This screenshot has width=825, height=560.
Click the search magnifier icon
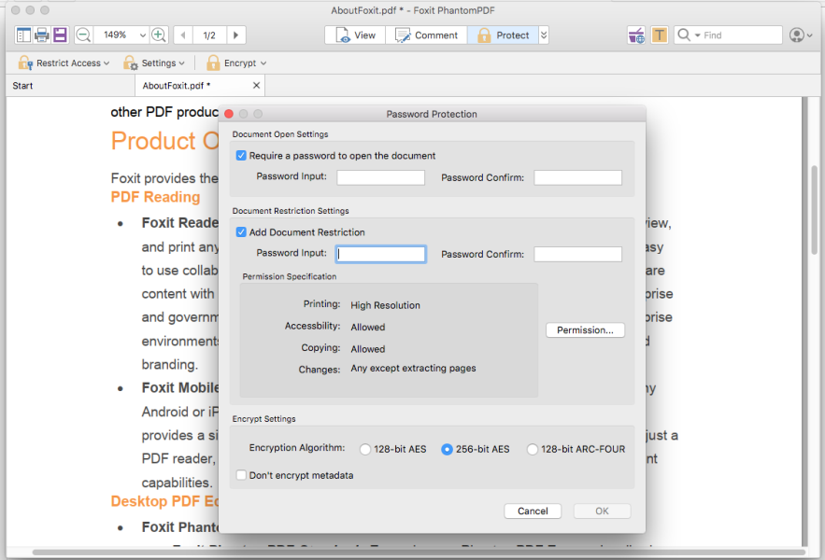coord(684,35)
